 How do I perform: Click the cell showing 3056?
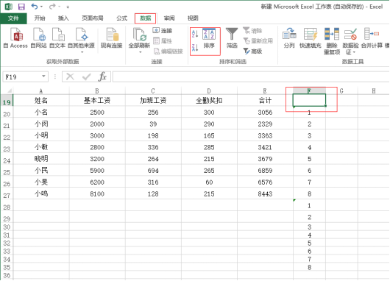point(265,112)
